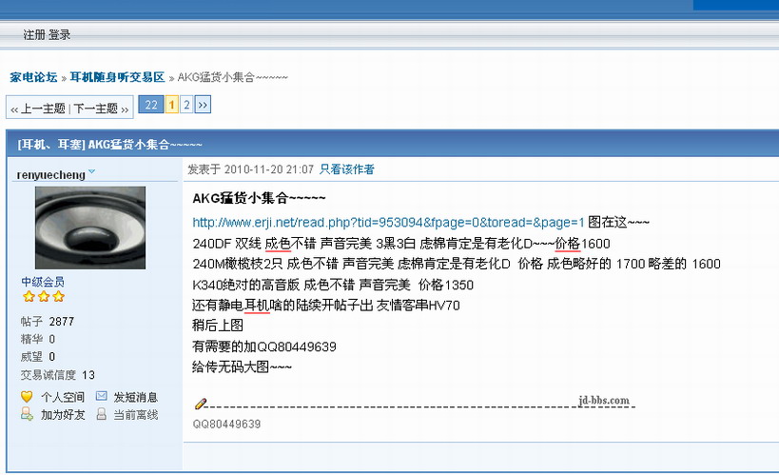
Task: Click the thread header [耳机、耳塞] category
Action: [51, 145]
